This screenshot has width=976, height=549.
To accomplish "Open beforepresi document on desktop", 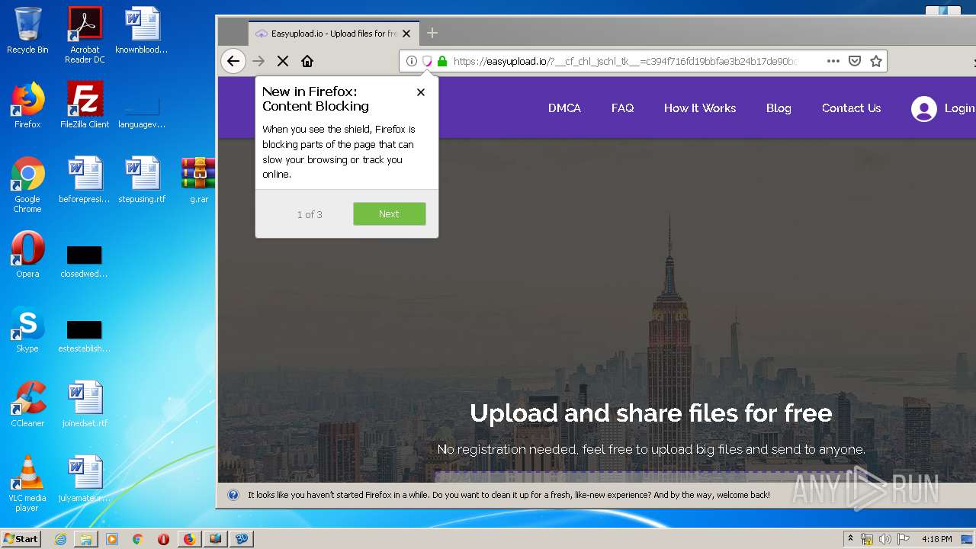I will (85, 180).
